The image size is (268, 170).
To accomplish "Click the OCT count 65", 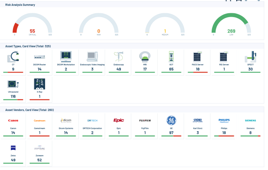I will [171, 69].
